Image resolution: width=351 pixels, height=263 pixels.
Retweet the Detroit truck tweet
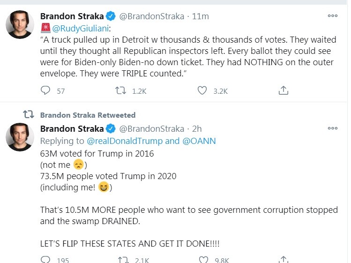pos(120,90)
